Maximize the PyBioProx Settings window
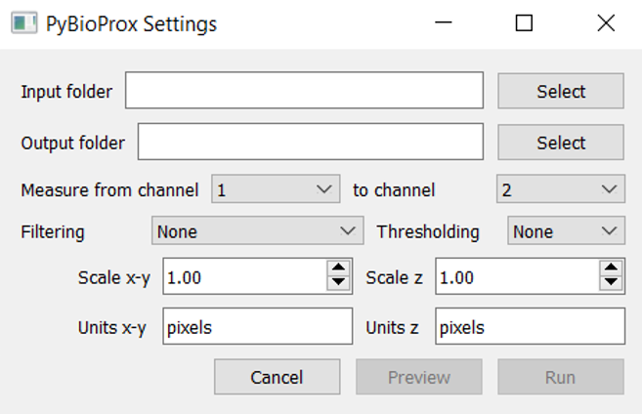The width and height of the screenshot is (642, 414). [x=524, y=23]
